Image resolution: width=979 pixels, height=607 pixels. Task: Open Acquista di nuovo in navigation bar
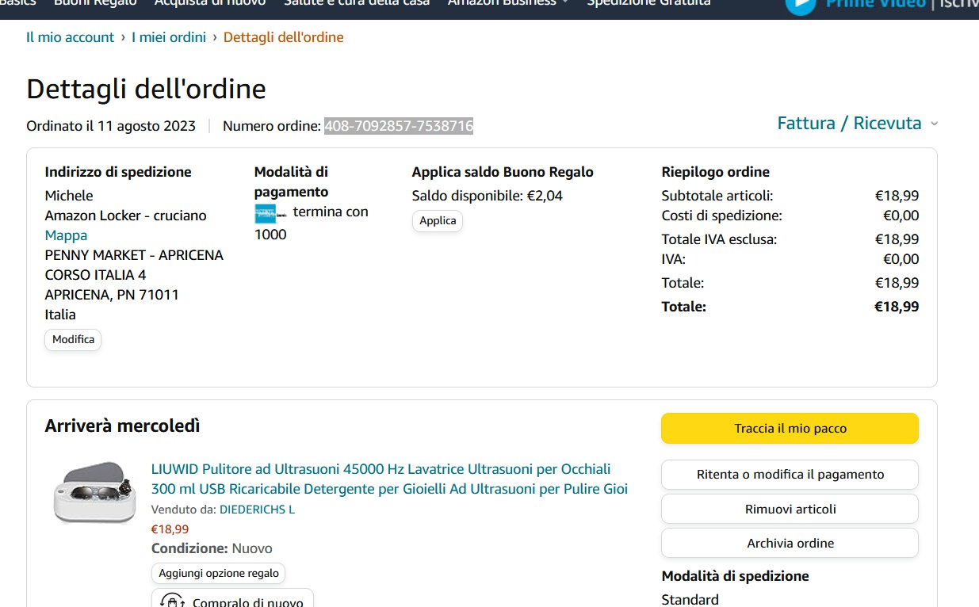coord(210,2)
